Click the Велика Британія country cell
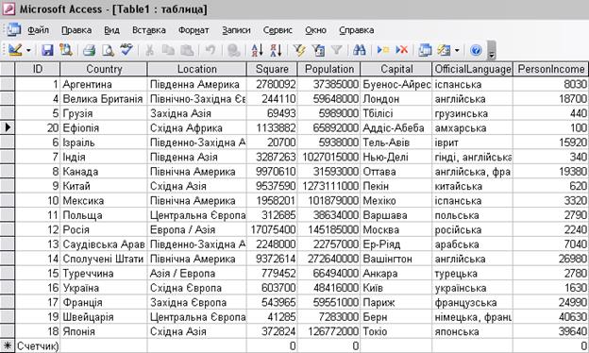Image resolution: width=589 pixels, height=353 pixels. point(104,99)
